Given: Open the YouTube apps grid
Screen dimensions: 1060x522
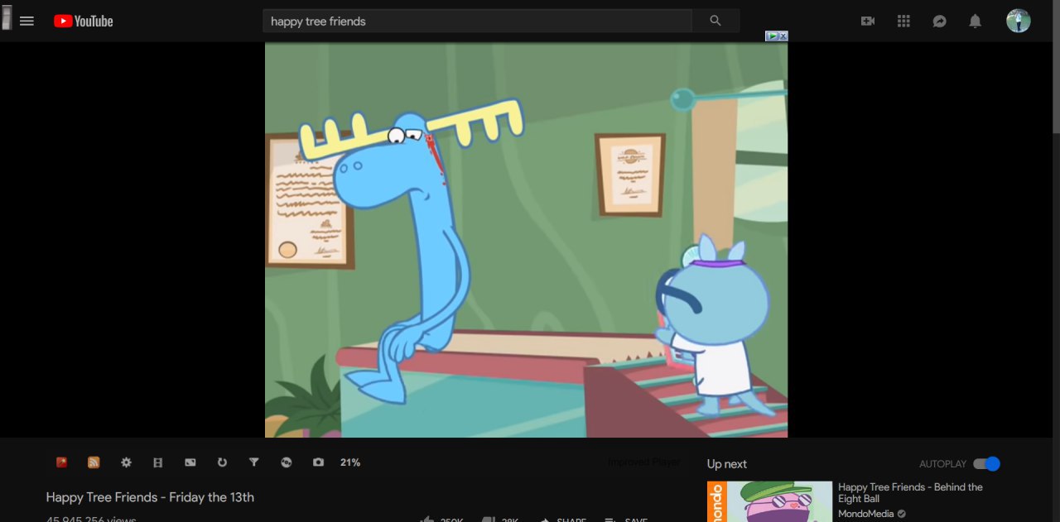Looking at the screenshot, I should pyautogui.click(x=903, y=21).
